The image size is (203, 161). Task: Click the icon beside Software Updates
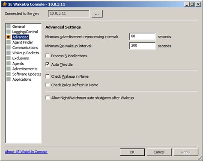[x=9, y=74]
